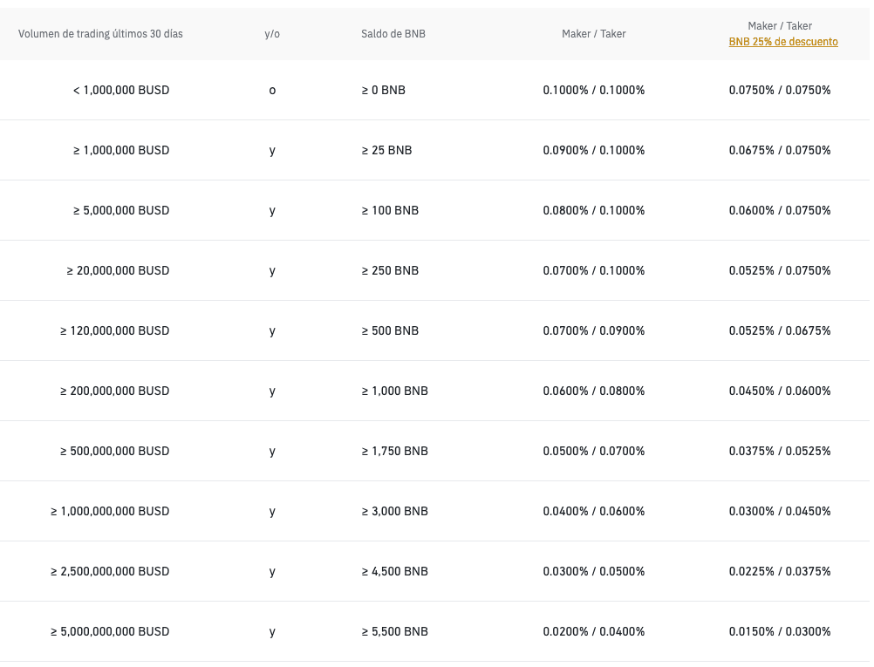Pick the '0.0700% / 0.1000%' fee value

pyautogui.click(x=594, y=271)
